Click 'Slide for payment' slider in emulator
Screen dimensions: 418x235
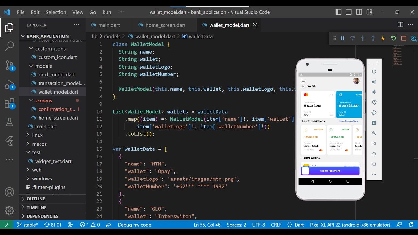(330, 171)
